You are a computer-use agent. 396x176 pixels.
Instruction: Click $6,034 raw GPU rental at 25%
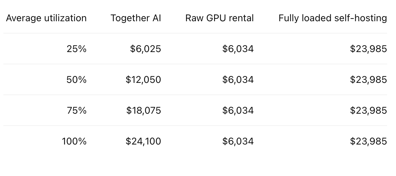click(x=238, y=49)
